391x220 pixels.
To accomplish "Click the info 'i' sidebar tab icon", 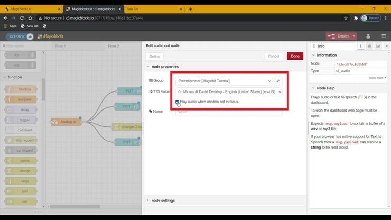I will [x=361, y=46].
